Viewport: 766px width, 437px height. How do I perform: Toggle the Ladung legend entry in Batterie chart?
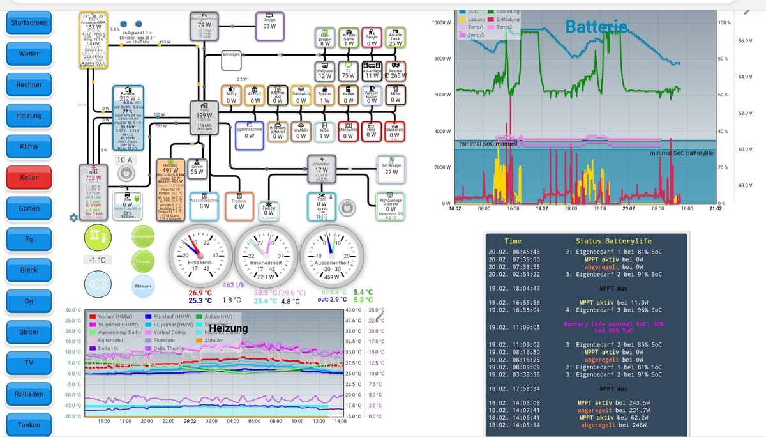pos(472,20)
